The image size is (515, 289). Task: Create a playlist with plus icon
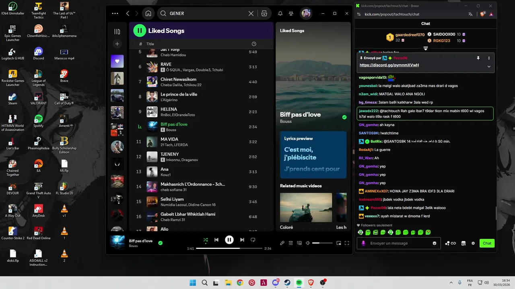tap(117, 44)
